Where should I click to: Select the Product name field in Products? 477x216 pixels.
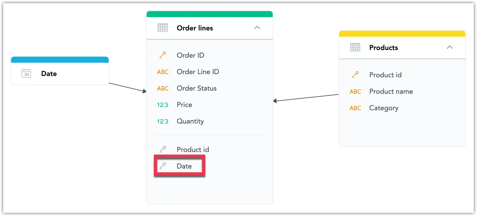(x=391, y=91)
